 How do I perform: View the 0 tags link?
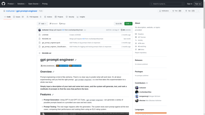(x=62, y=24)
